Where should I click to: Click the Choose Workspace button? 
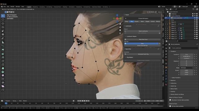tap(142, 18)
